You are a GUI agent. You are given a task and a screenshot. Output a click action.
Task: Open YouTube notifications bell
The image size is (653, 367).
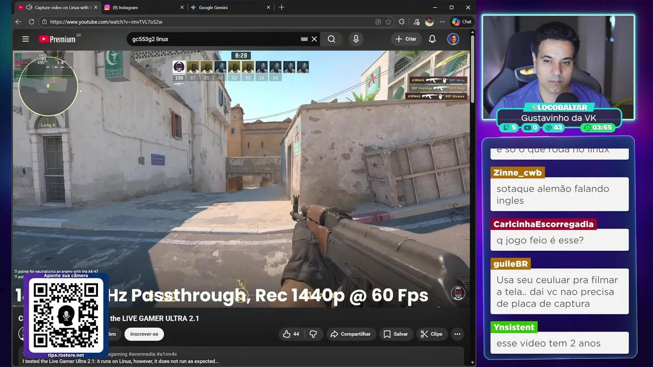coord(432,39)
